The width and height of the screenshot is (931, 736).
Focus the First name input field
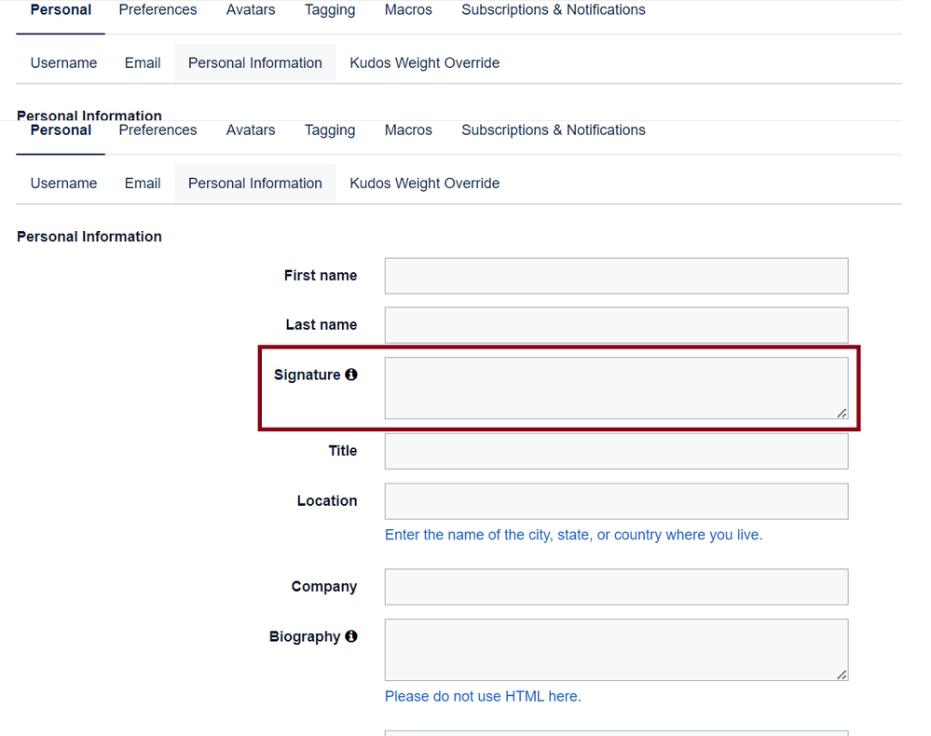tap(616, 276)
